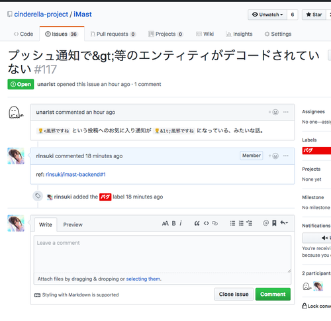Click rinsuki's name in the comment header
331x321 pixels.
[45, 156]
